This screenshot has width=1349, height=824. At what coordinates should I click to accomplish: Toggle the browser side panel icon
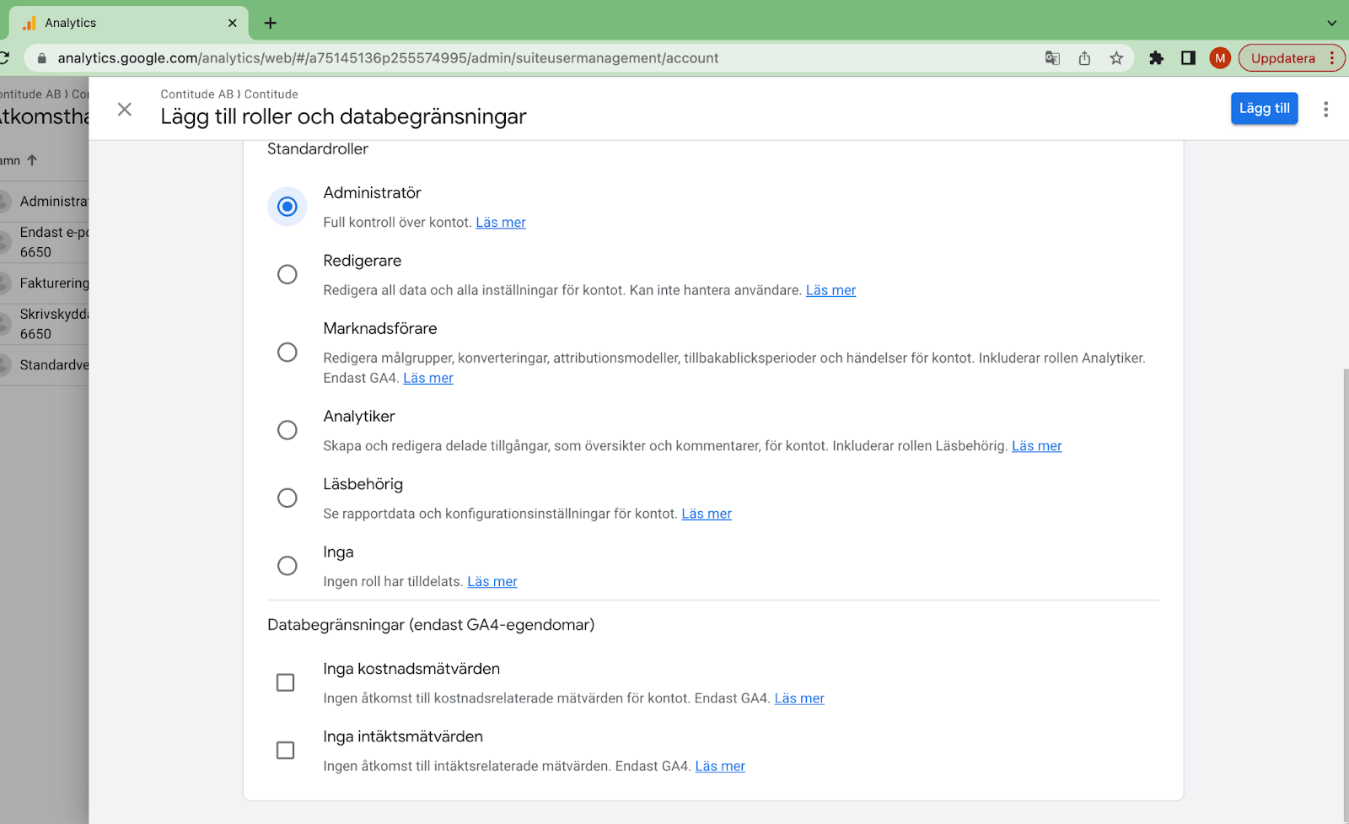click(1188, 58)
